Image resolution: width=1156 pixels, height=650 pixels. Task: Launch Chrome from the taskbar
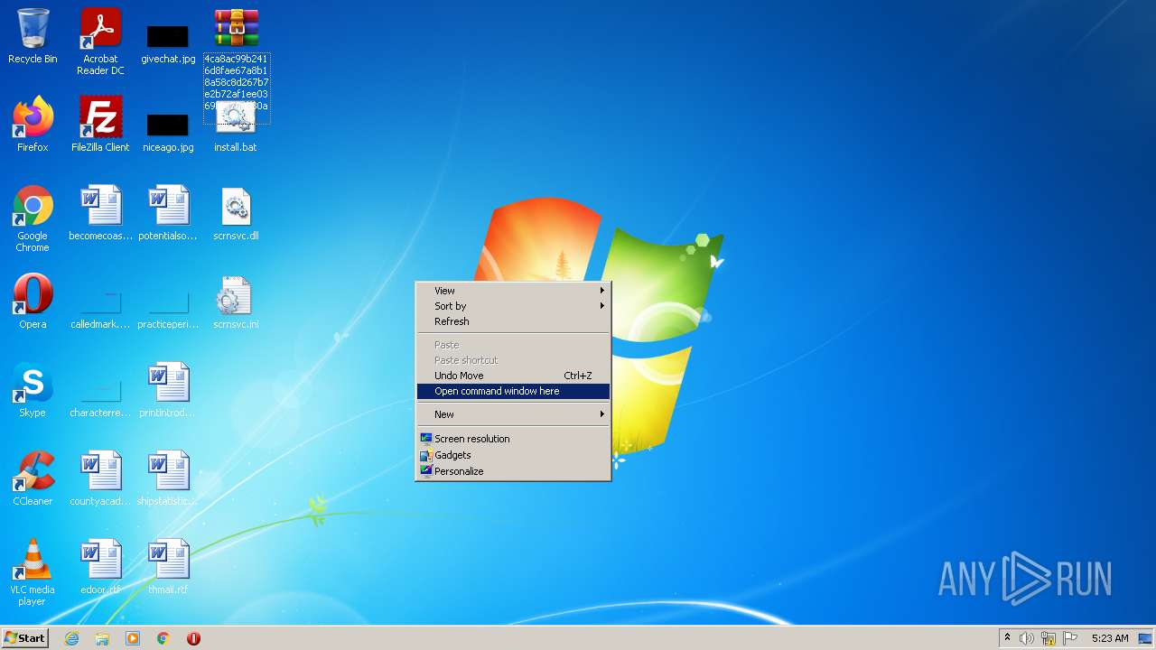(163, 638)
